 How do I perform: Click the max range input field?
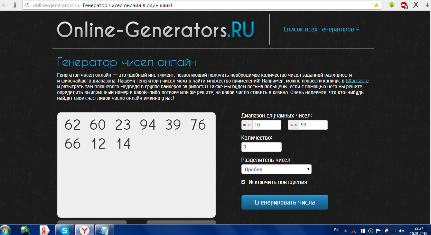pos(313,125)
